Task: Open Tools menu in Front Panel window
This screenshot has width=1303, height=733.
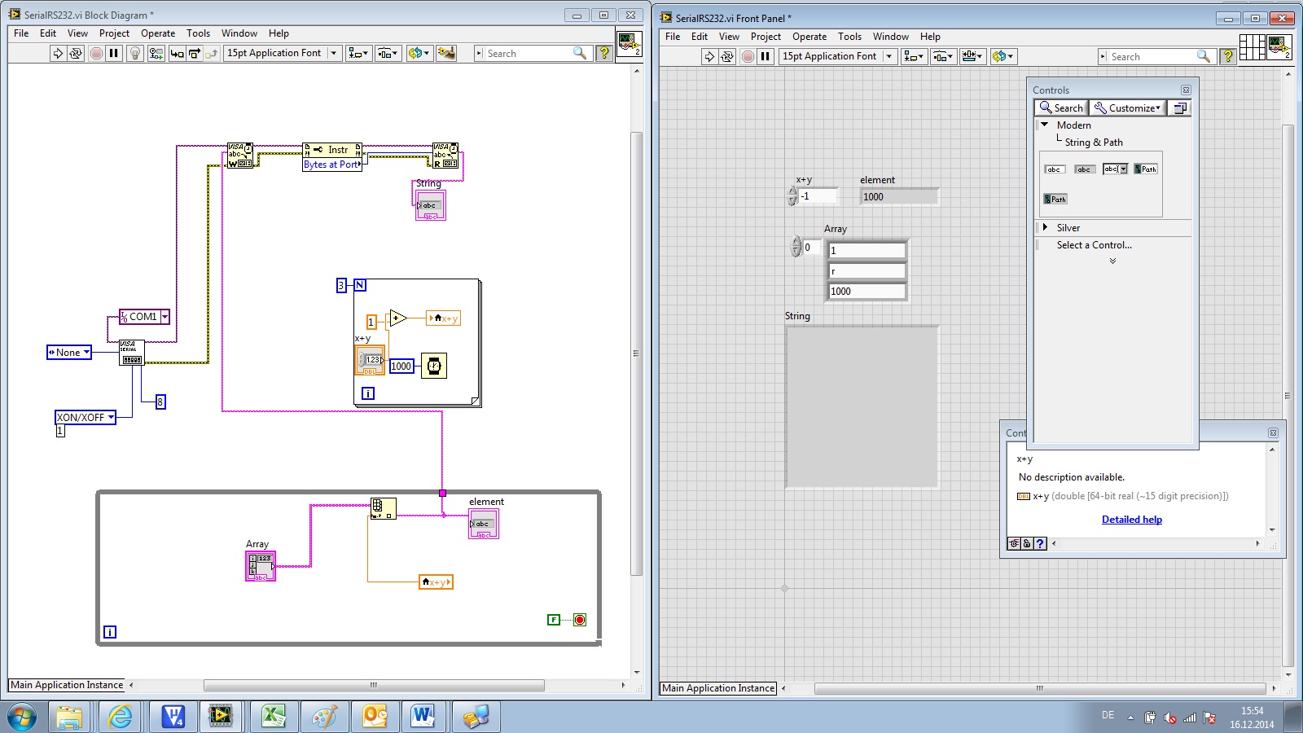Action: 849,37
